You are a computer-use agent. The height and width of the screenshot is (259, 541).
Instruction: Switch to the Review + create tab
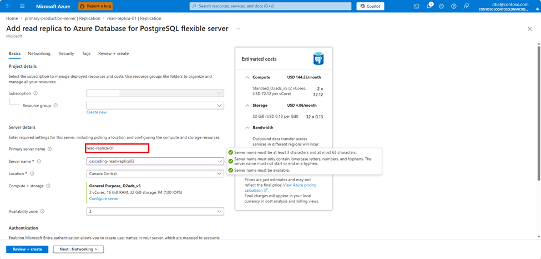(x=114, y=53)
